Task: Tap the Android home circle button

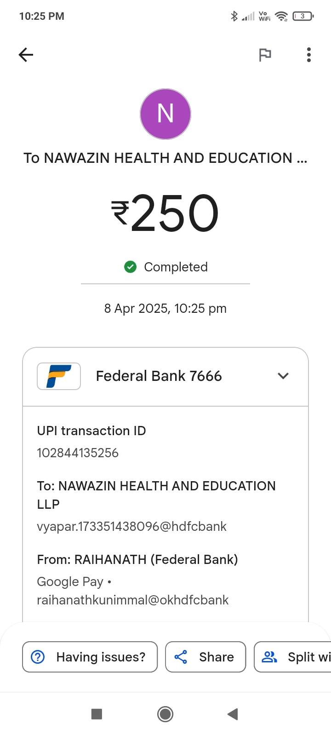Action: coord(165,714)
